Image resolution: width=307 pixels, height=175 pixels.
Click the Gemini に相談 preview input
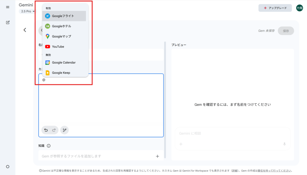click(233, 133)
